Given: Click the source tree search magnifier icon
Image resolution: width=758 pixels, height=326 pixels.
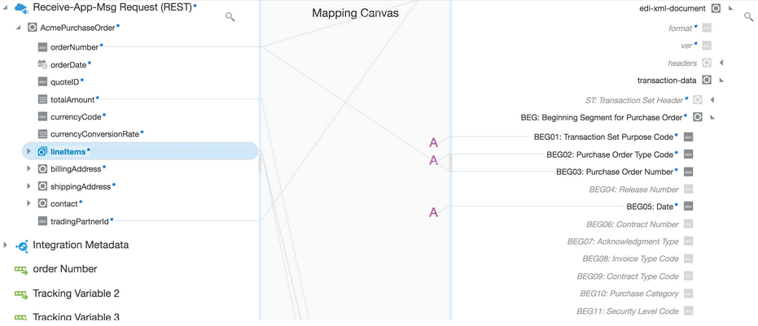Looking at the screenshot, I should tap(230, 16).
